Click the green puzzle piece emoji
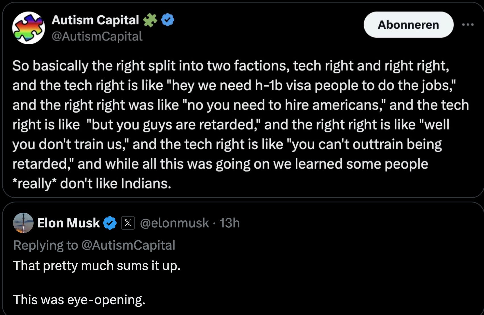The width and height of the screenshot is (484, 315). coord(150,20)
